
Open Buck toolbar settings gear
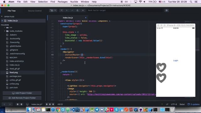166,10
